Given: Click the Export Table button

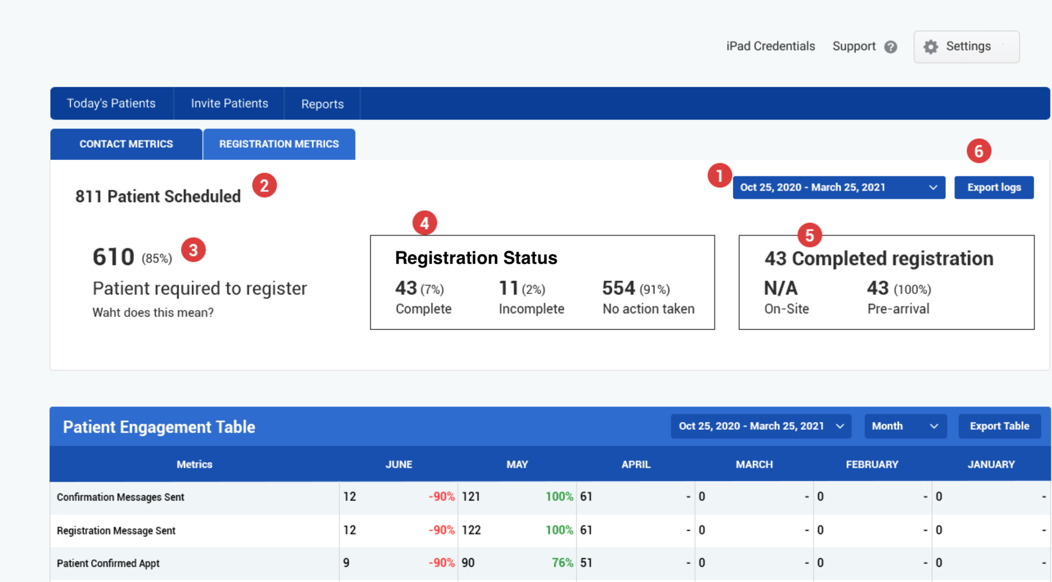Looking at the screenshot, I should 999,426.
